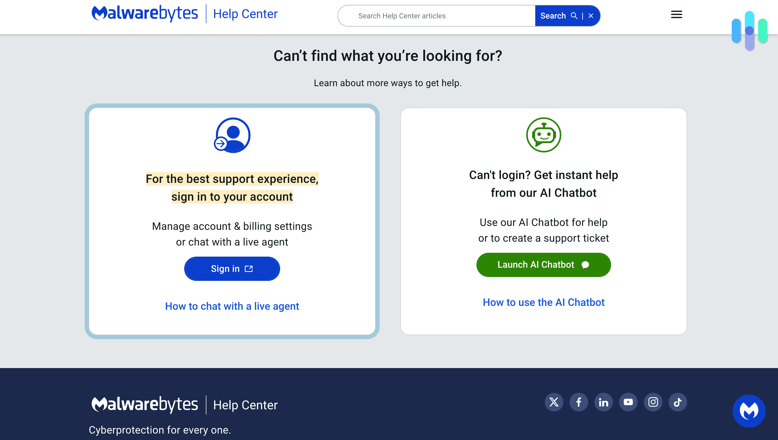Open Malwarebytes' Facebook page icon

(579, 402)
